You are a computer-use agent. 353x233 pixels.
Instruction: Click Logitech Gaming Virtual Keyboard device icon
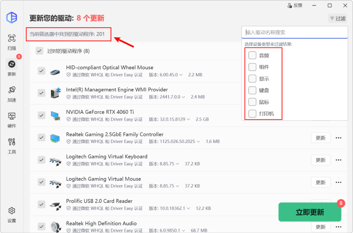(x=55, y=162)
